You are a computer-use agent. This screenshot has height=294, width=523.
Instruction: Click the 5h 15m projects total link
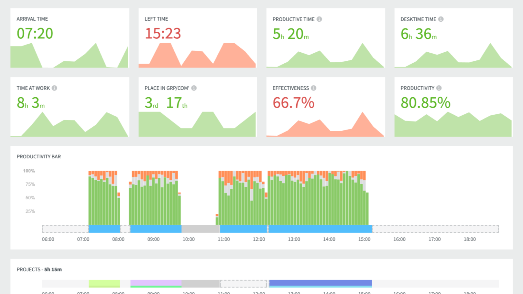[53, 269]
